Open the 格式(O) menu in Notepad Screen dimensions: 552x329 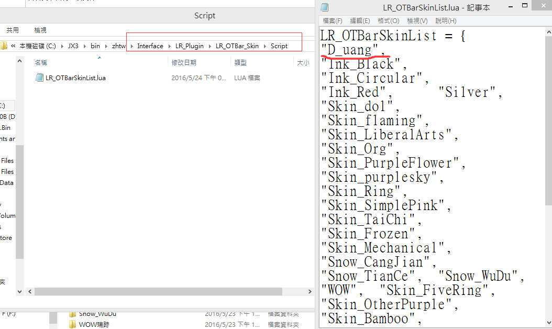[388, 21]
